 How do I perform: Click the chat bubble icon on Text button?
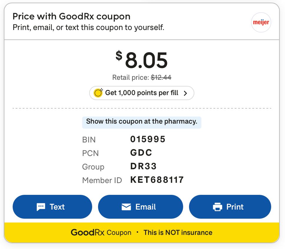tap(41, 207)
